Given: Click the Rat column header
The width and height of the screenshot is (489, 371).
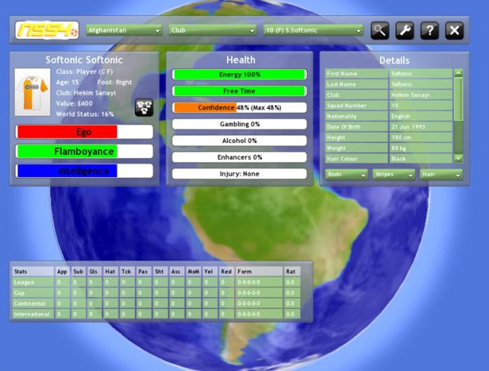Looking at the screenshot, I should 292,271.
